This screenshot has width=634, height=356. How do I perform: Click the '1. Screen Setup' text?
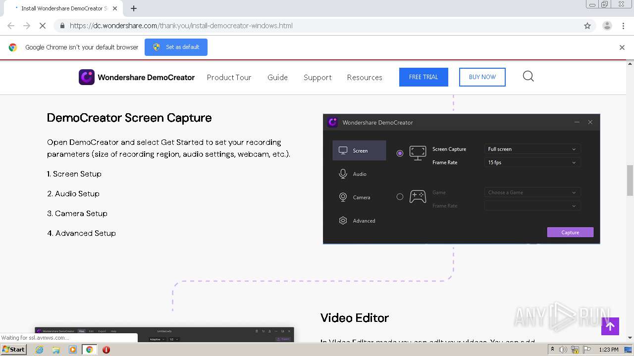pos(74,174)
